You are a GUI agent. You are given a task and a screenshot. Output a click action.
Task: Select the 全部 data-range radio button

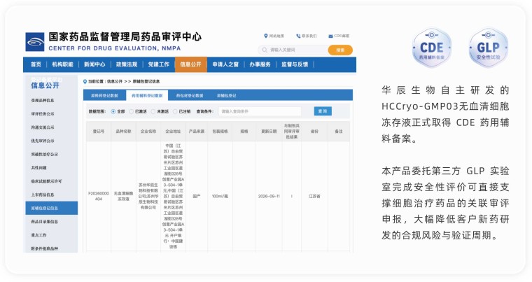pos(113,111)
